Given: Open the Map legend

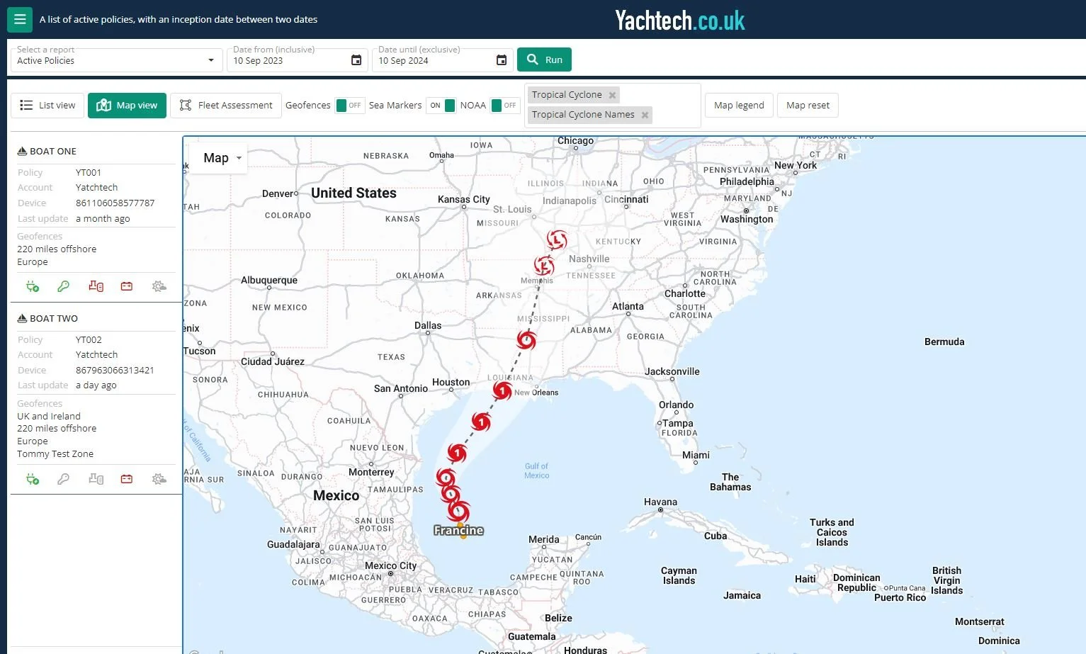Looking at the screenshot, I should (739, 106).
